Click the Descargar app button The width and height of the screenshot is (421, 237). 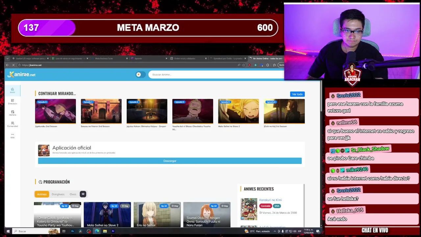[x=170, y=161]
